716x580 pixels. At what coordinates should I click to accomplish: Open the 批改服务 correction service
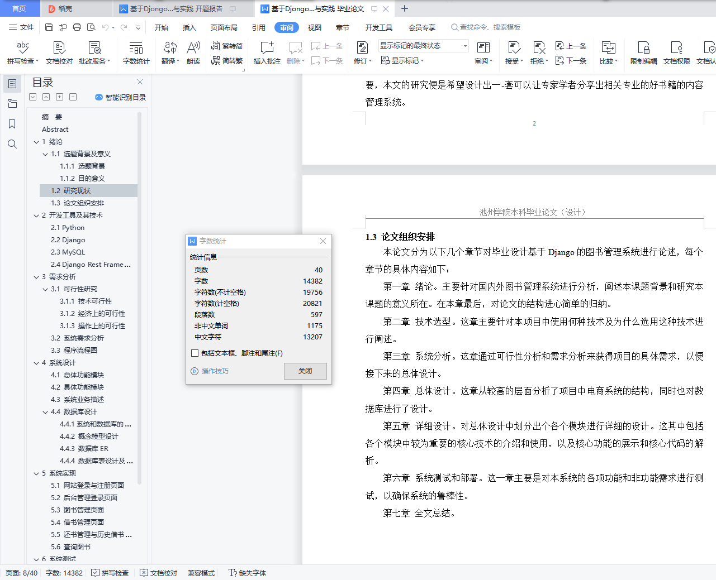point(94,53)
